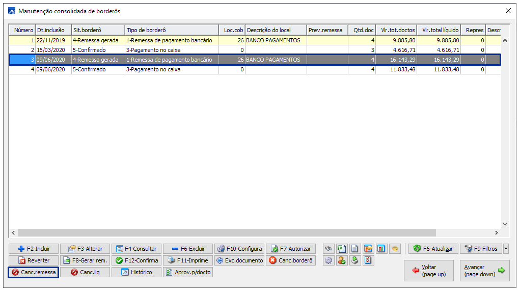Click the vertical scrollbar up arrow

(x=505, y=40)
